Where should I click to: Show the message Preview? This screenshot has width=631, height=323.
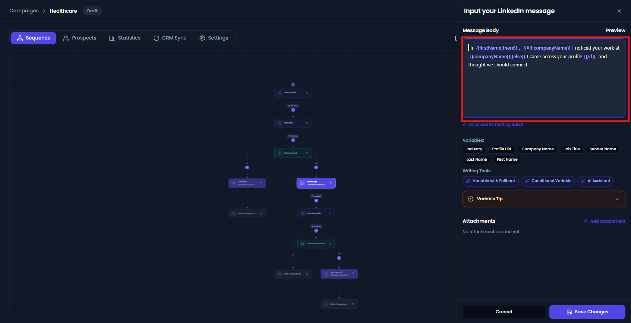[x=615, y=31]
